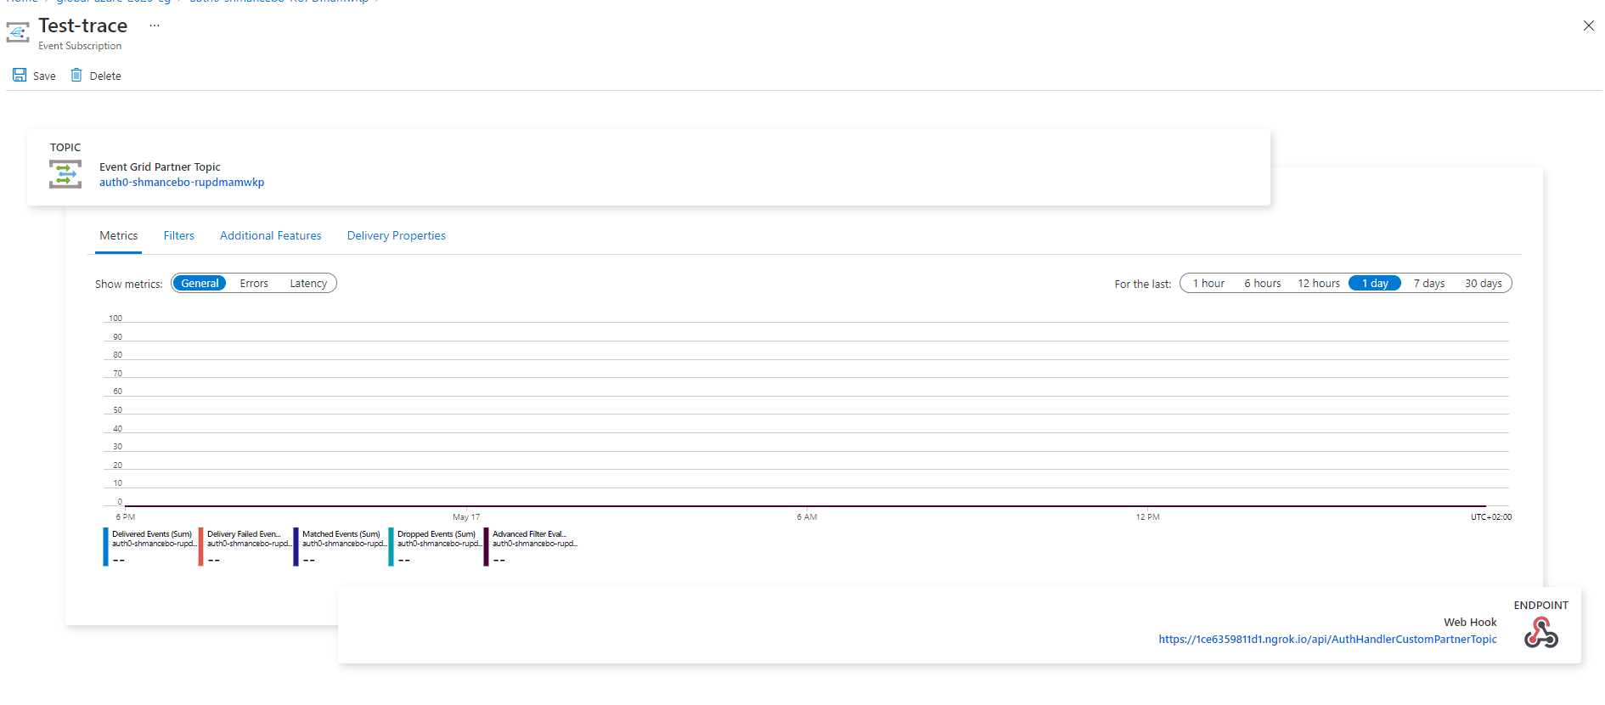
Task: Set time range to 6 hours
Action: tap(1263, 284)
